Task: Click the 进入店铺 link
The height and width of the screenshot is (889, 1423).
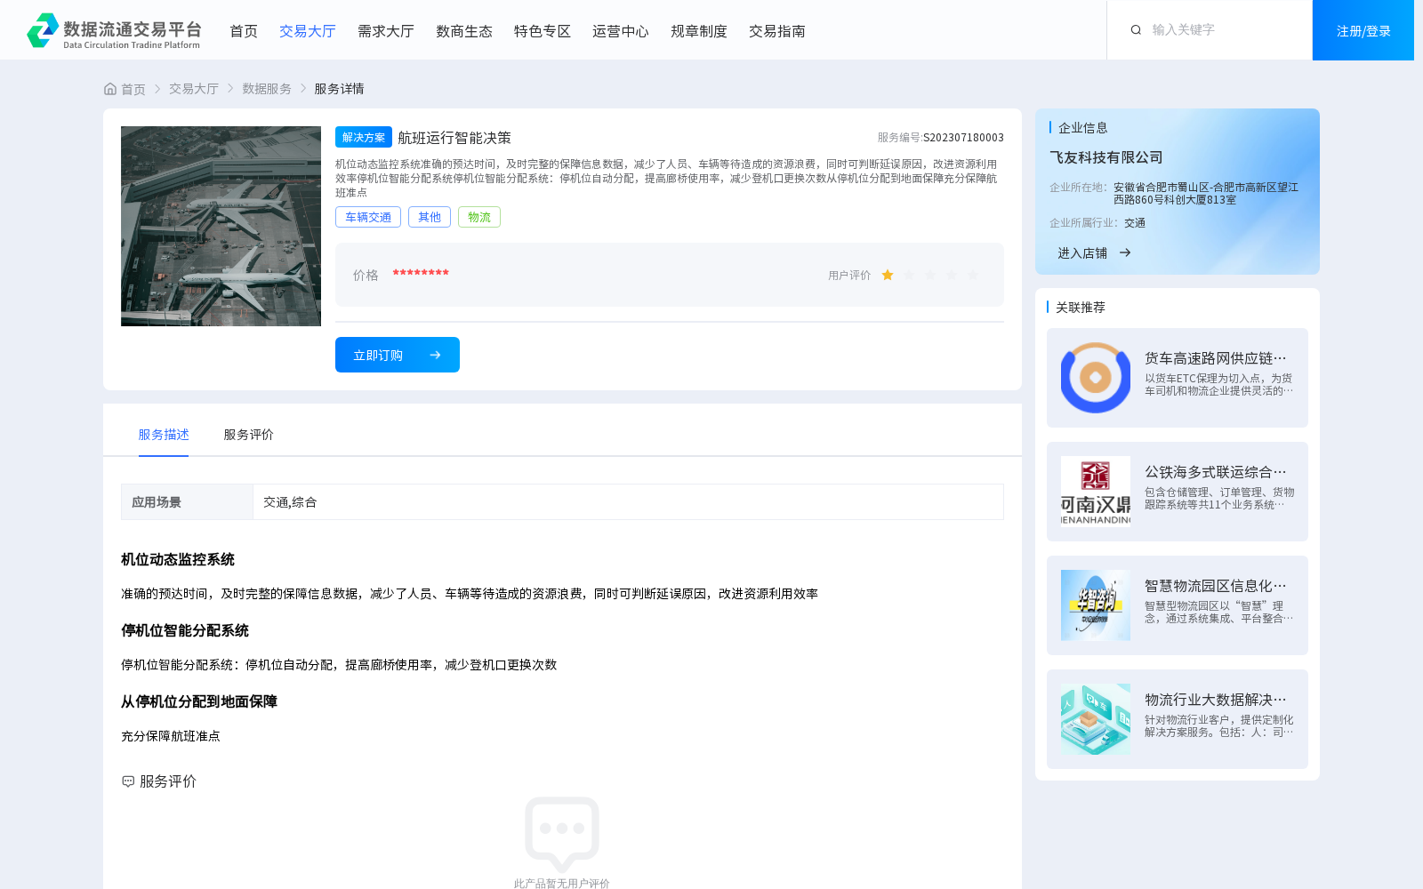Action: coord(1082,253)
